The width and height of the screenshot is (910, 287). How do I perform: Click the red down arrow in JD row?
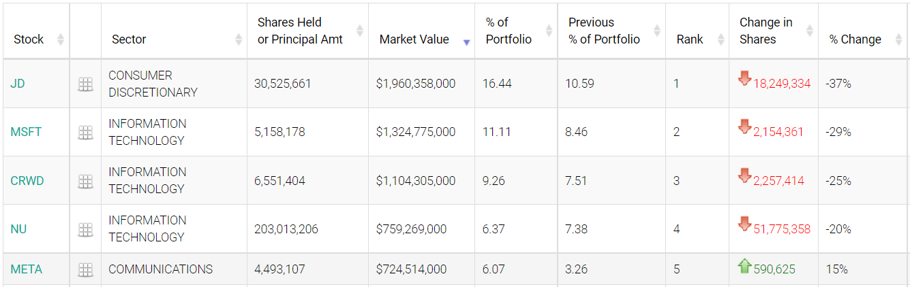744,79
